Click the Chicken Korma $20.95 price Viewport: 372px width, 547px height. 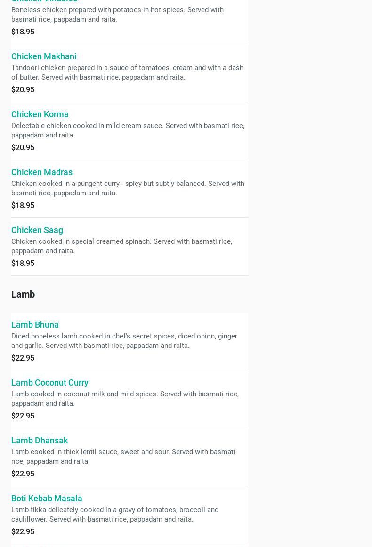(23, 148)
